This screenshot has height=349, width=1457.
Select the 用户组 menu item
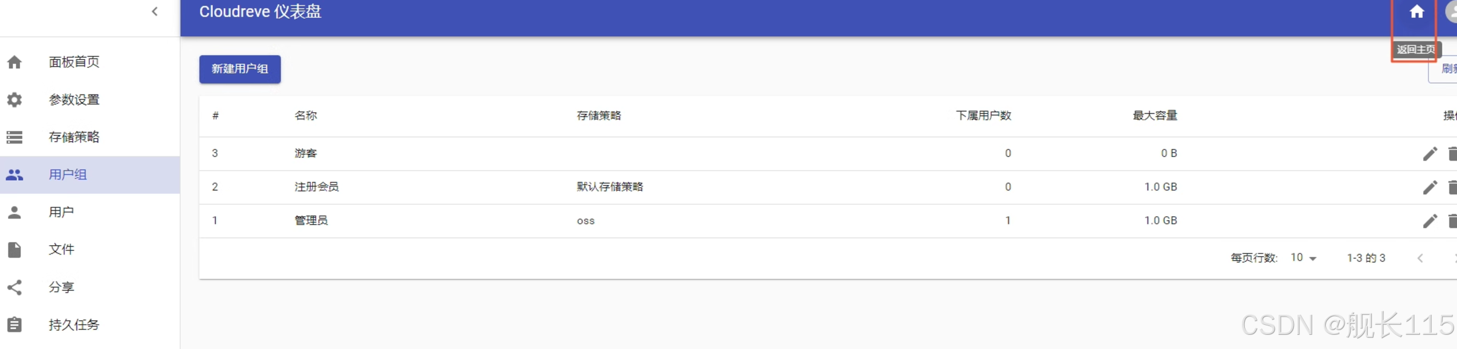pos(90,175)
